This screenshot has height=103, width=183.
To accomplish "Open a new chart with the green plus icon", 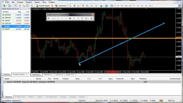I will (x=4, y=6).
